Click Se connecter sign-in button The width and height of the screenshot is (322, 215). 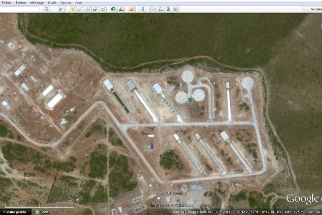312,9
